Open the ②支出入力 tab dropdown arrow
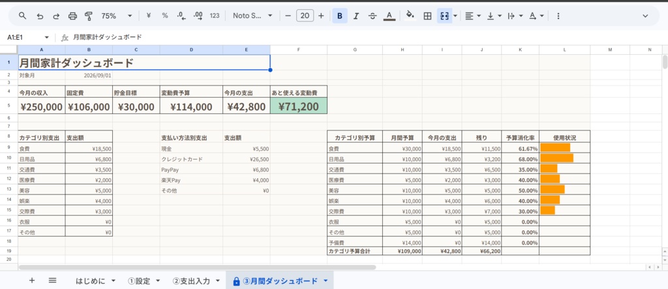This screenshot has width=668, height=289. (218, 281)
